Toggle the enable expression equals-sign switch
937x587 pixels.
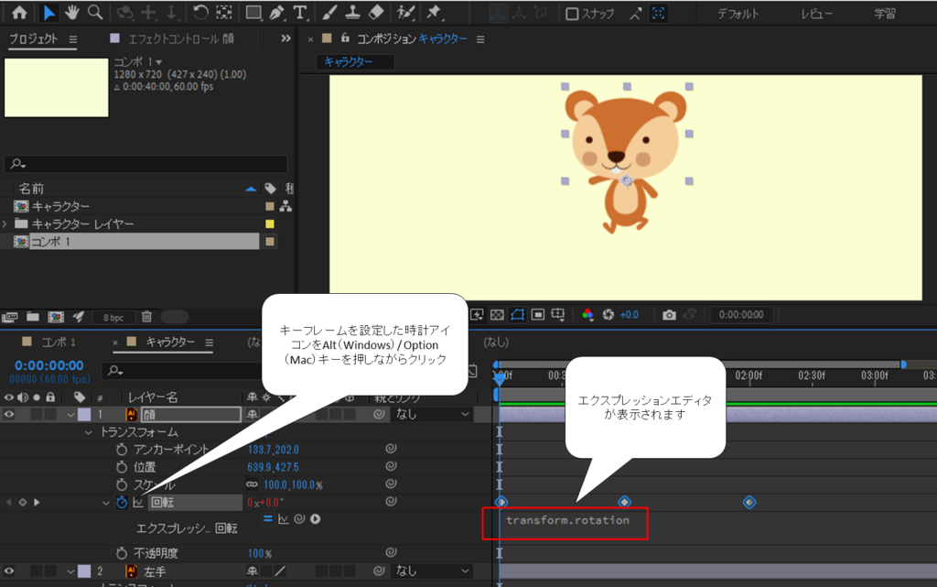(x=268, y=519)
